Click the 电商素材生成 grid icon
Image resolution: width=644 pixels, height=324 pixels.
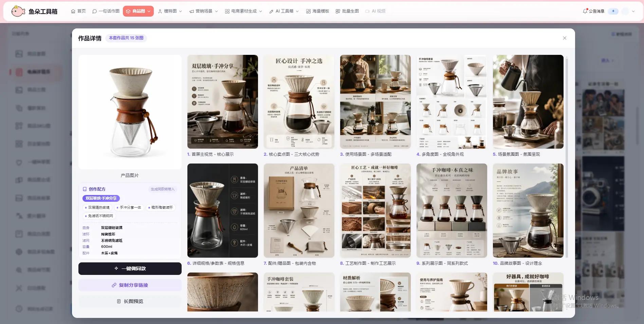click(x=227, y=11)
